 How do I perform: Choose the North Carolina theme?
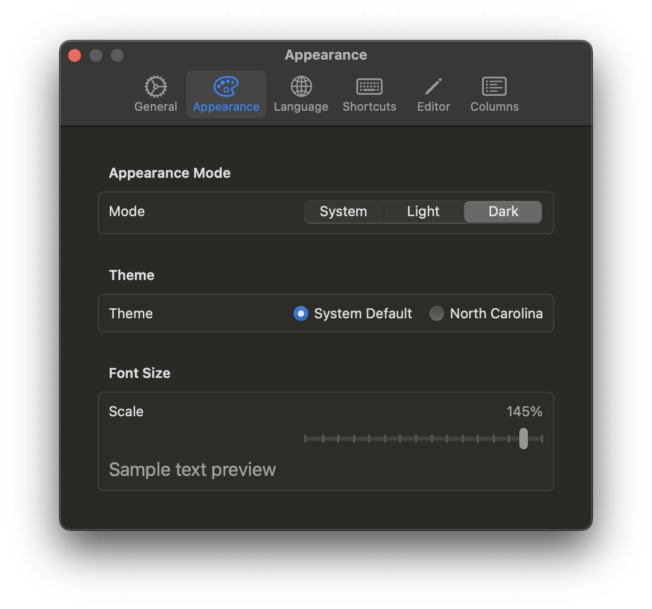(436, 314)
